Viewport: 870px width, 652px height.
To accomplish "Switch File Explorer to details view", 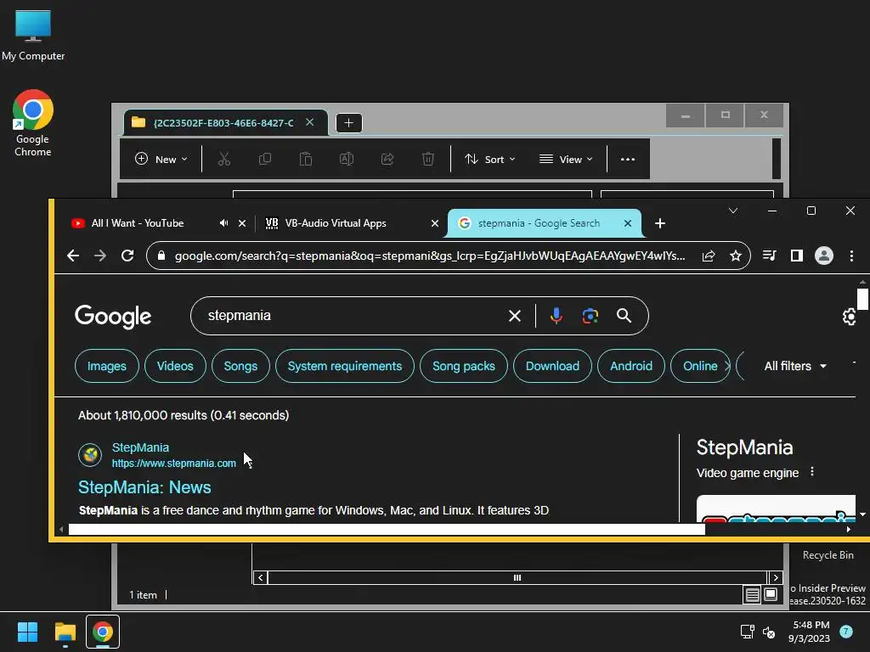I will (x=753, y=595).
